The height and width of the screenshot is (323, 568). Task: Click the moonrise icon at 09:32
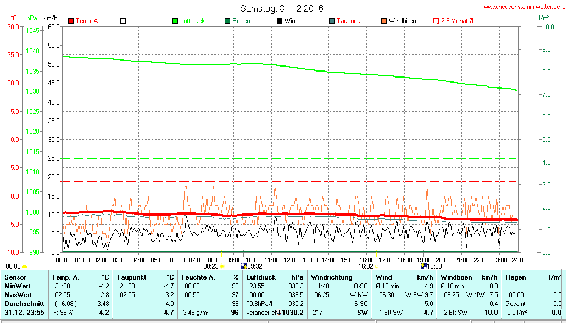pos(244,266)
